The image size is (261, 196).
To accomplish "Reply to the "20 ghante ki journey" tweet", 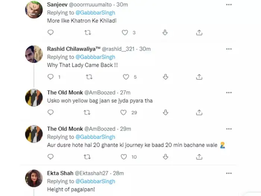I will pyautogui.click(x=51, y=156).
